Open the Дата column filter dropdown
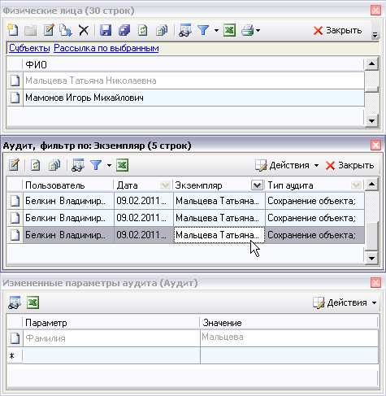The width and height of the screenshot is (386, 396). pos(165,185)
